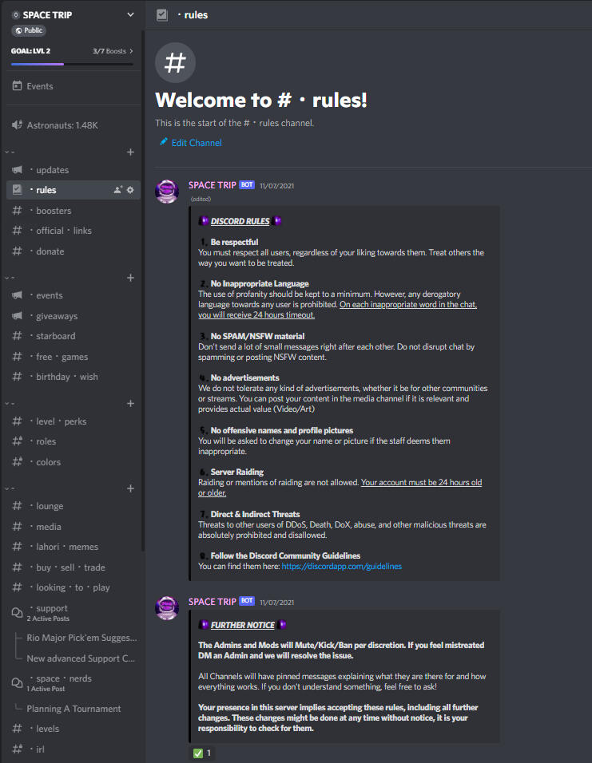Open the SPACE TRIP server dropdown menu

click(130, 14)
